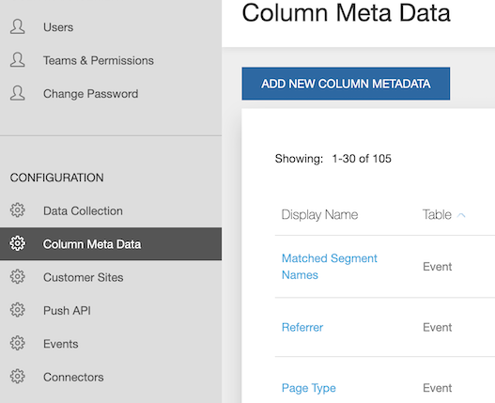Click the gear icon beside Data Collection
The image size is (495, 403).
click(17, 210)
